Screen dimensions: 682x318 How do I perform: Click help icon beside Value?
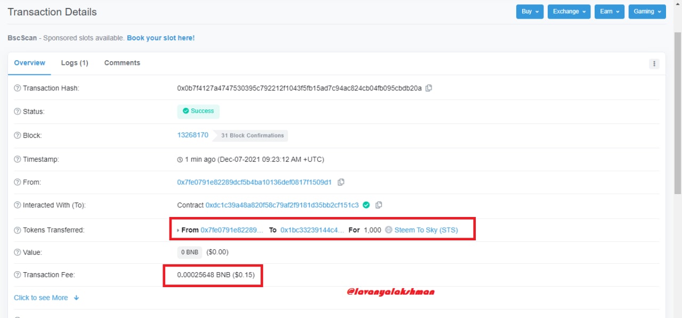(x=18, y=253)
